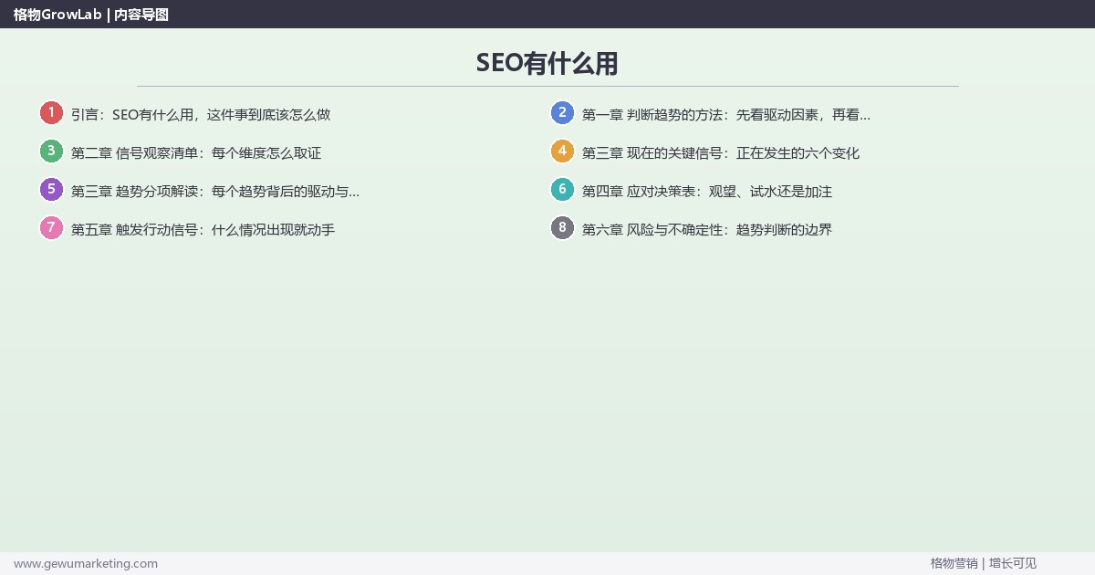The height and width of the screenshot is (575, 1095).
Task: Click the blue number 2 badge
Action: point(562,113)
